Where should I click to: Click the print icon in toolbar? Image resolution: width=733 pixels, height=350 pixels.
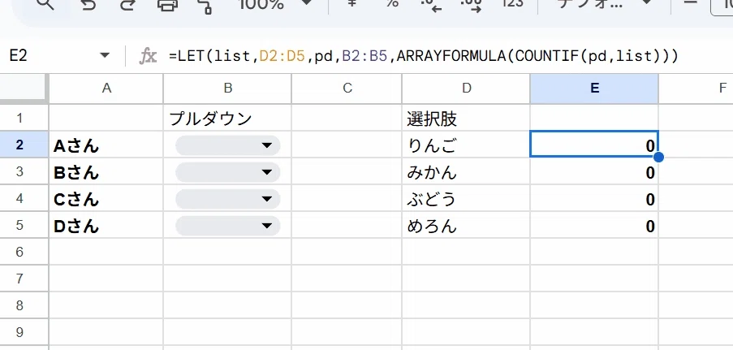pyautogui.click(x=167, y=4)
